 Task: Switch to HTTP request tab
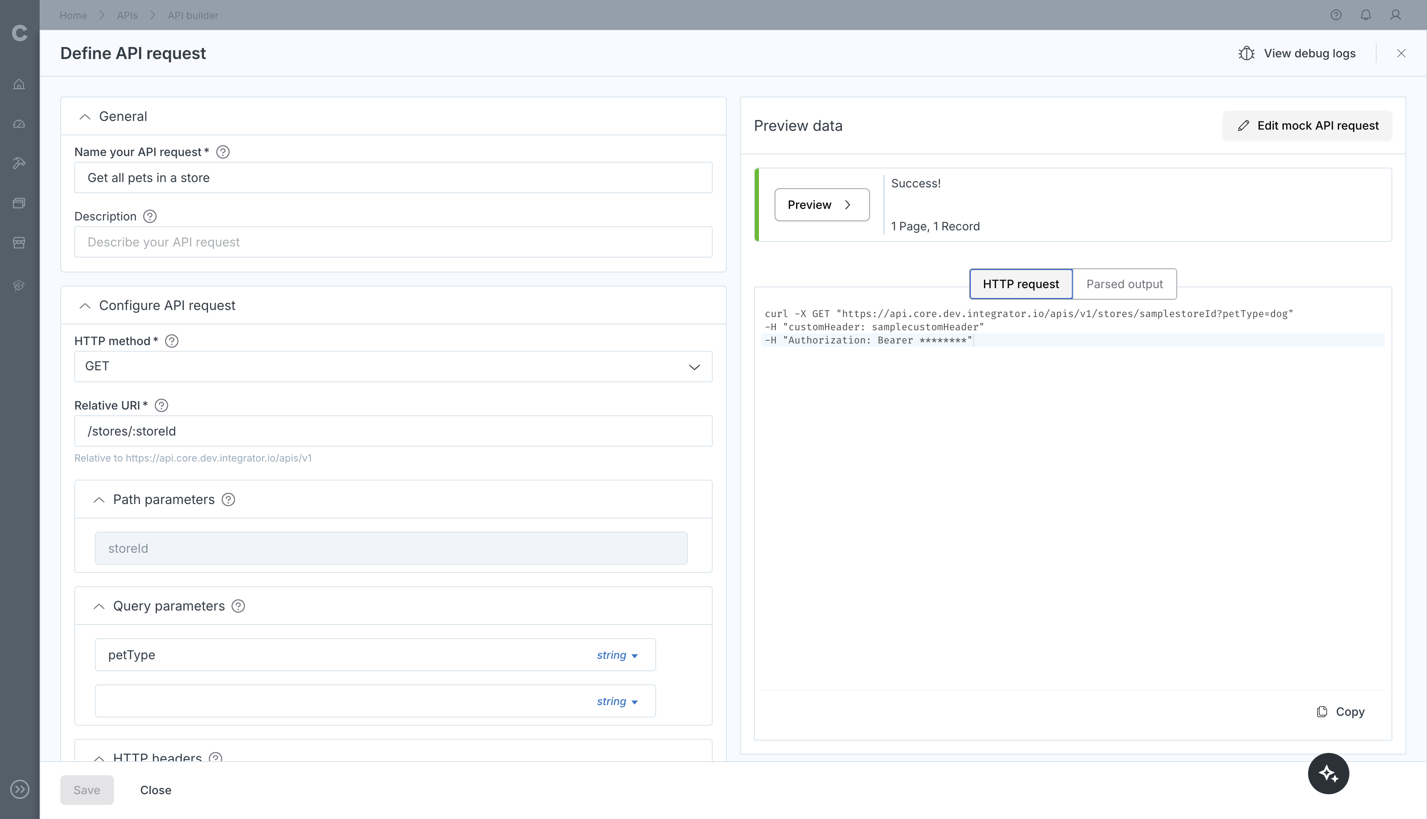[1021, 284]
